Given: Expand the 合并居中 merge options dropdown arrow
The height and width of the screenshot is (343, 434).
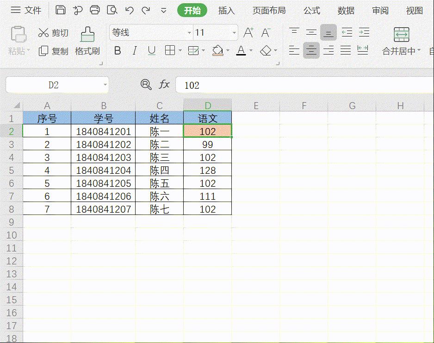Looking at the screenshot, I should pos(420,51).
